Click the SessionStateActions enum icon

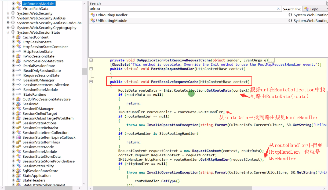point(18,123)
